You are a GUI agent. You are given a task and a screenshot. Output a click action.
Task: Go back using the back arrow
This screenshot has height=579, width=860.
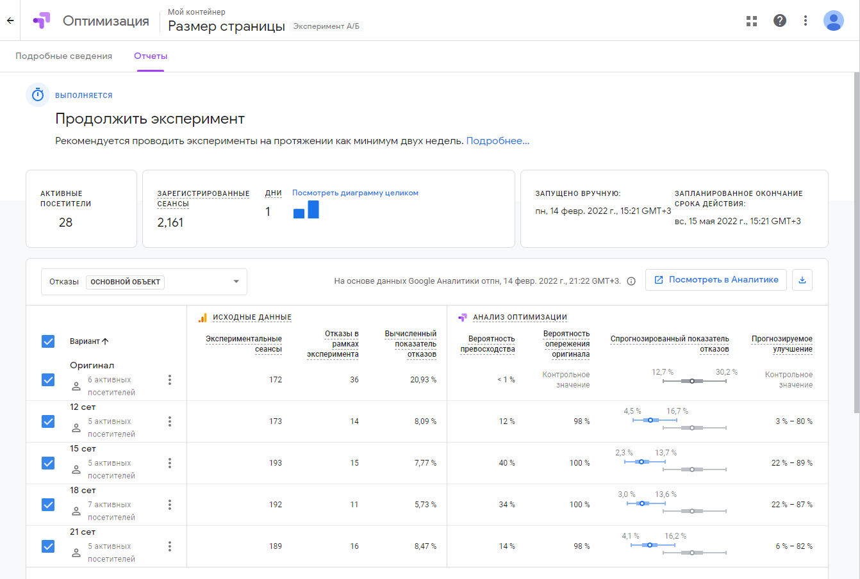[x=10, y=20]
